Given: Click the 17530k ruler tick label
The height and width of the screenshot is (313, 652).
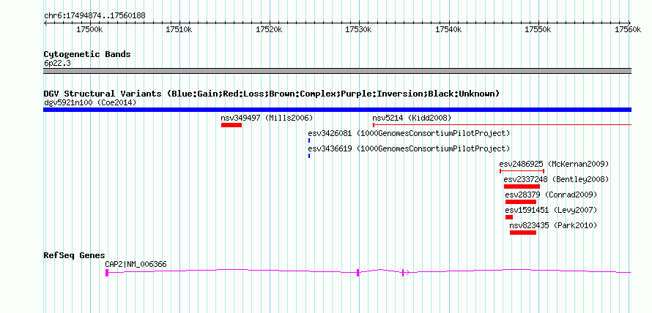Looking at the screenshot, I should pos(359,29).
